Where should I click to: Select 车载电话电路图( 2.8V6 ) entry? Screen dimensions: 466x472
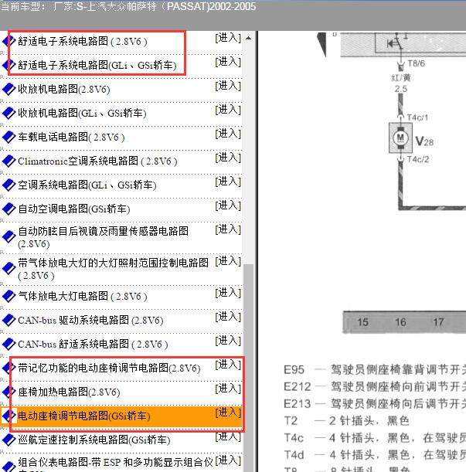[71, 137]
